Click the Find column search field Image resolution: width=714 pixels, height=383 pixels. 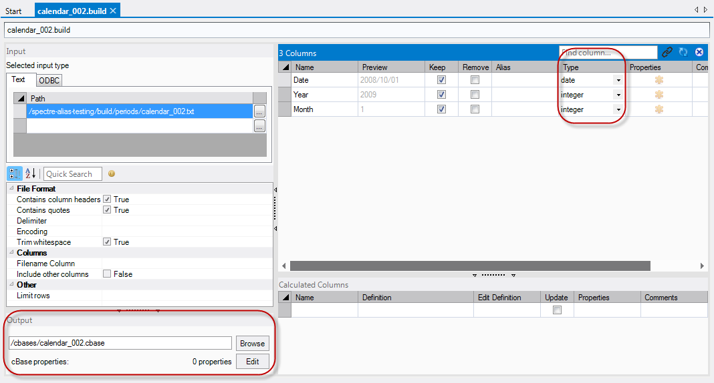pos(608,52)
